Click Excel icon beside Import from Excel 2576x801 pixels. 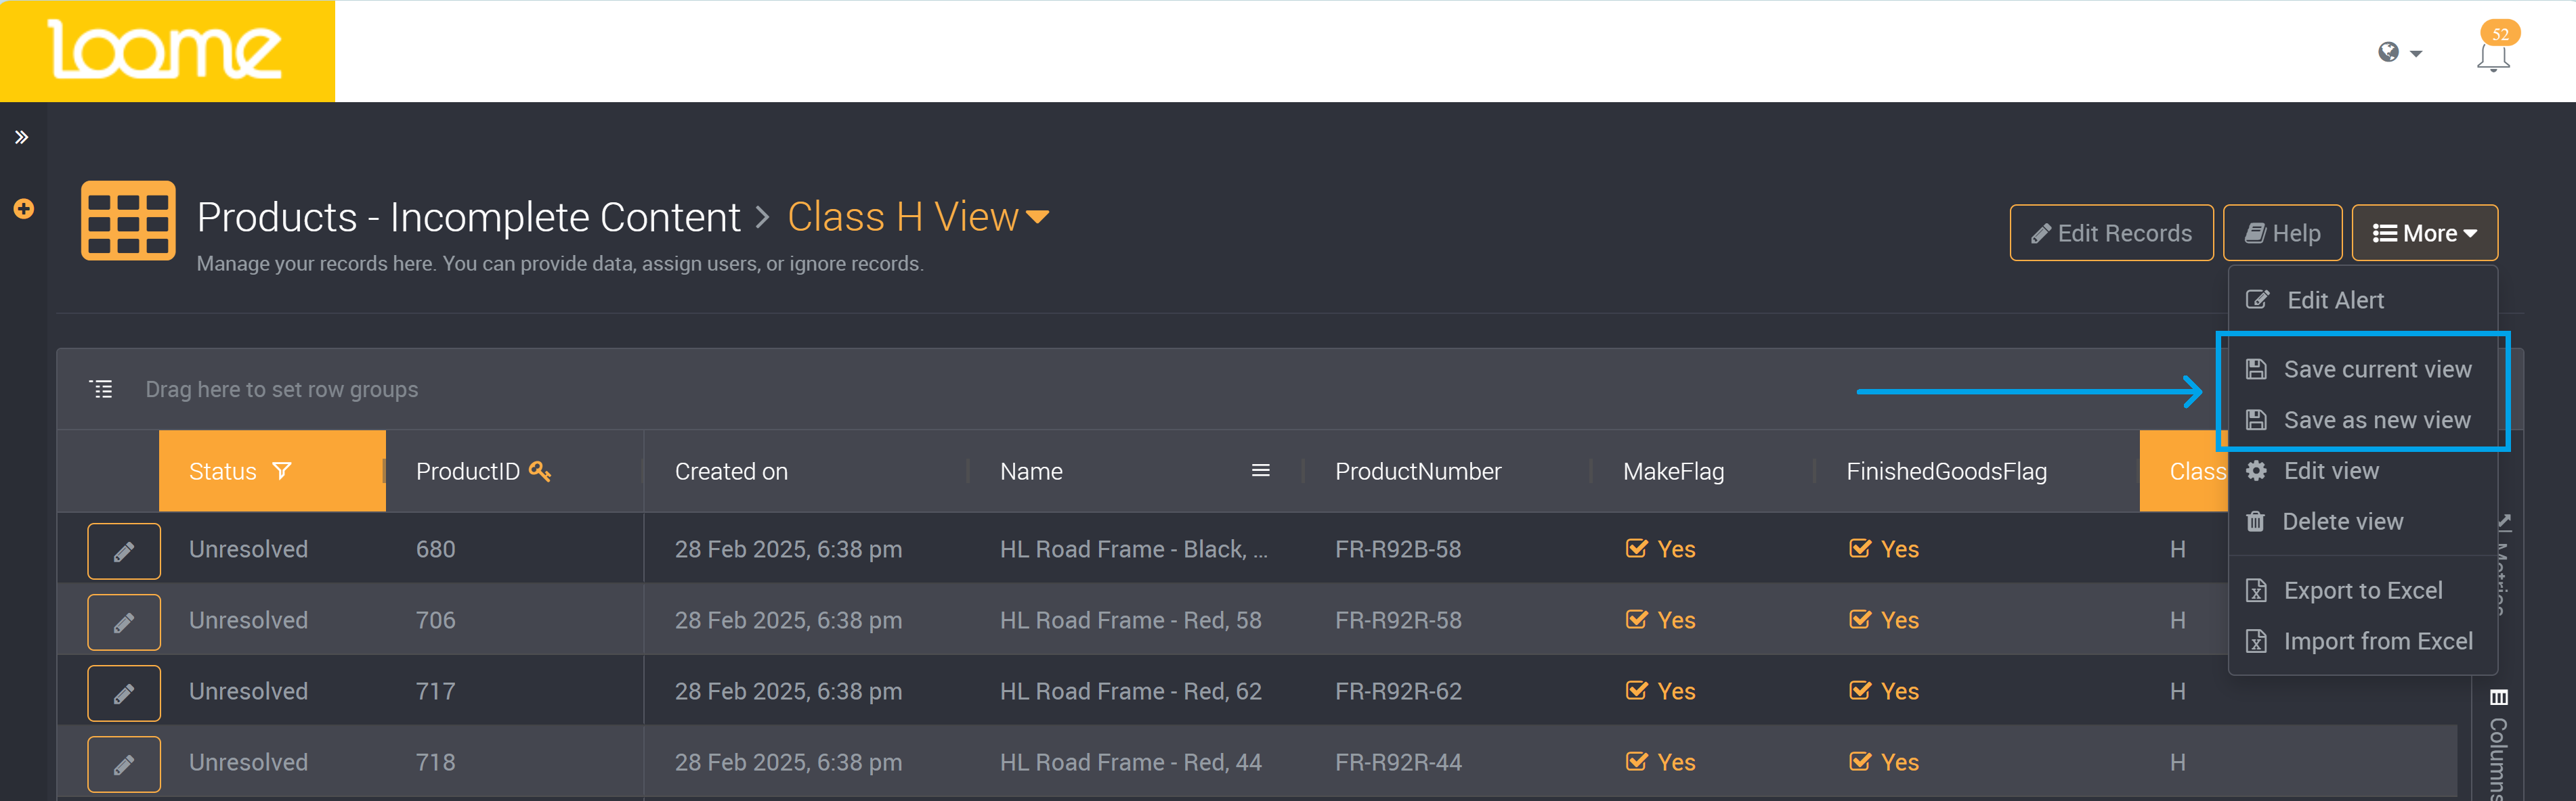tap(2256, 641)
